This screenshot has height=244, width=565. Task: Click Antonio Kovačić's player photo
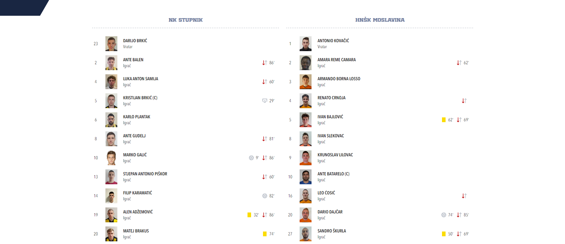305,44
